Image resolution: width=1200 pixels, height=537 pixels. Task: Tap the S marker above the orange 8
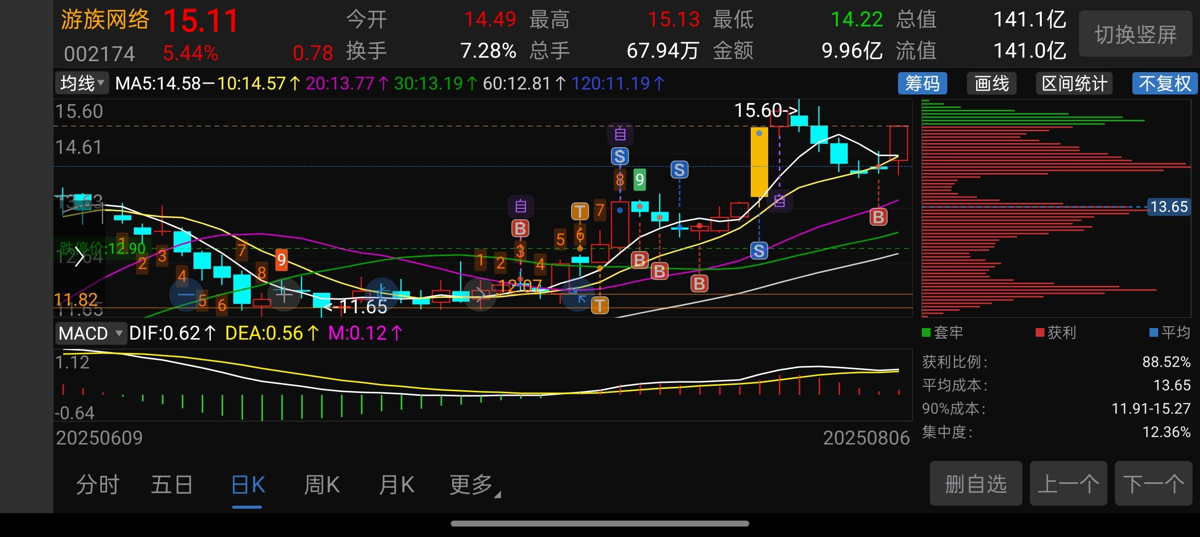pos(619,157)
